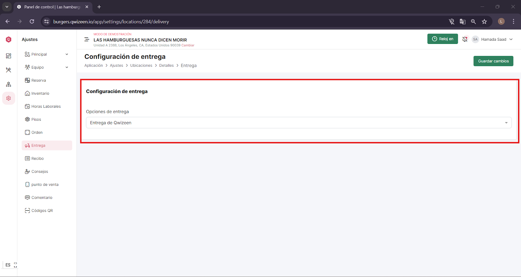Click the Equipo sidebar label

(x=37, y=67)
